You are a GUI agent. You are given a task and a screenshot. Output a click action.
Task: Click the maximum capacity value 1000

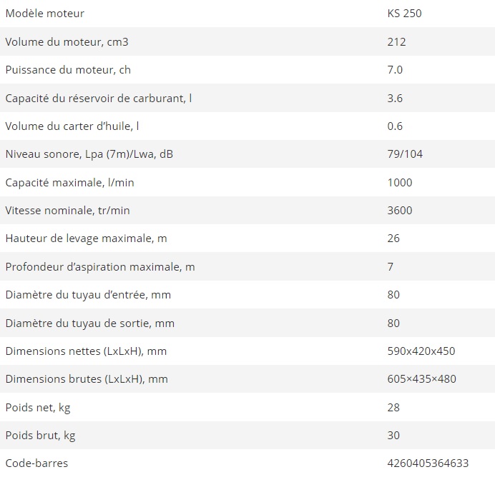point(400,182)
